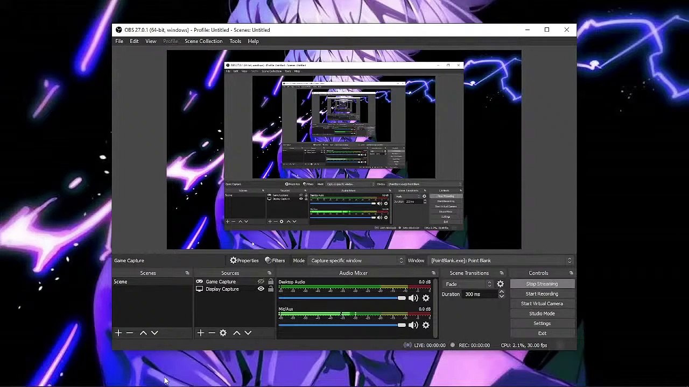Toggle visibility of Display Capture source
Viewport: 689px width, 387px height.
point(261,289)
